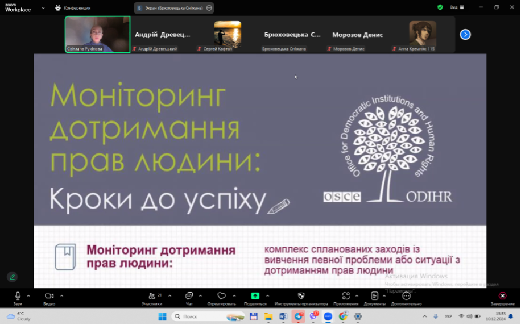Viewport: 521px width, 325px height.
Task: Click the green encryption shield icon
Action: coord(440,7)
